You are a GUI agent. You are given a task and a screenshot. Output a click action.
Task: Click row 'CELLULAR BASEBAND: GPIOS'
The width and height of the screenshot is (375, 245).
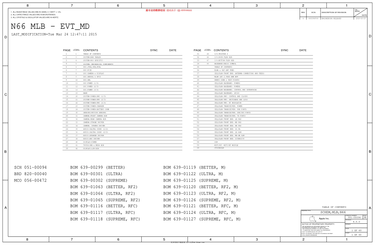(x=253, y=93)
